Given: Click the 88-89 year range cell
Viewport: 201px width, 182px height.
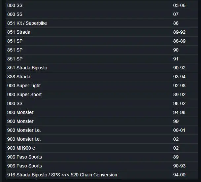Looking at the screenshot, I should point(179,41).
